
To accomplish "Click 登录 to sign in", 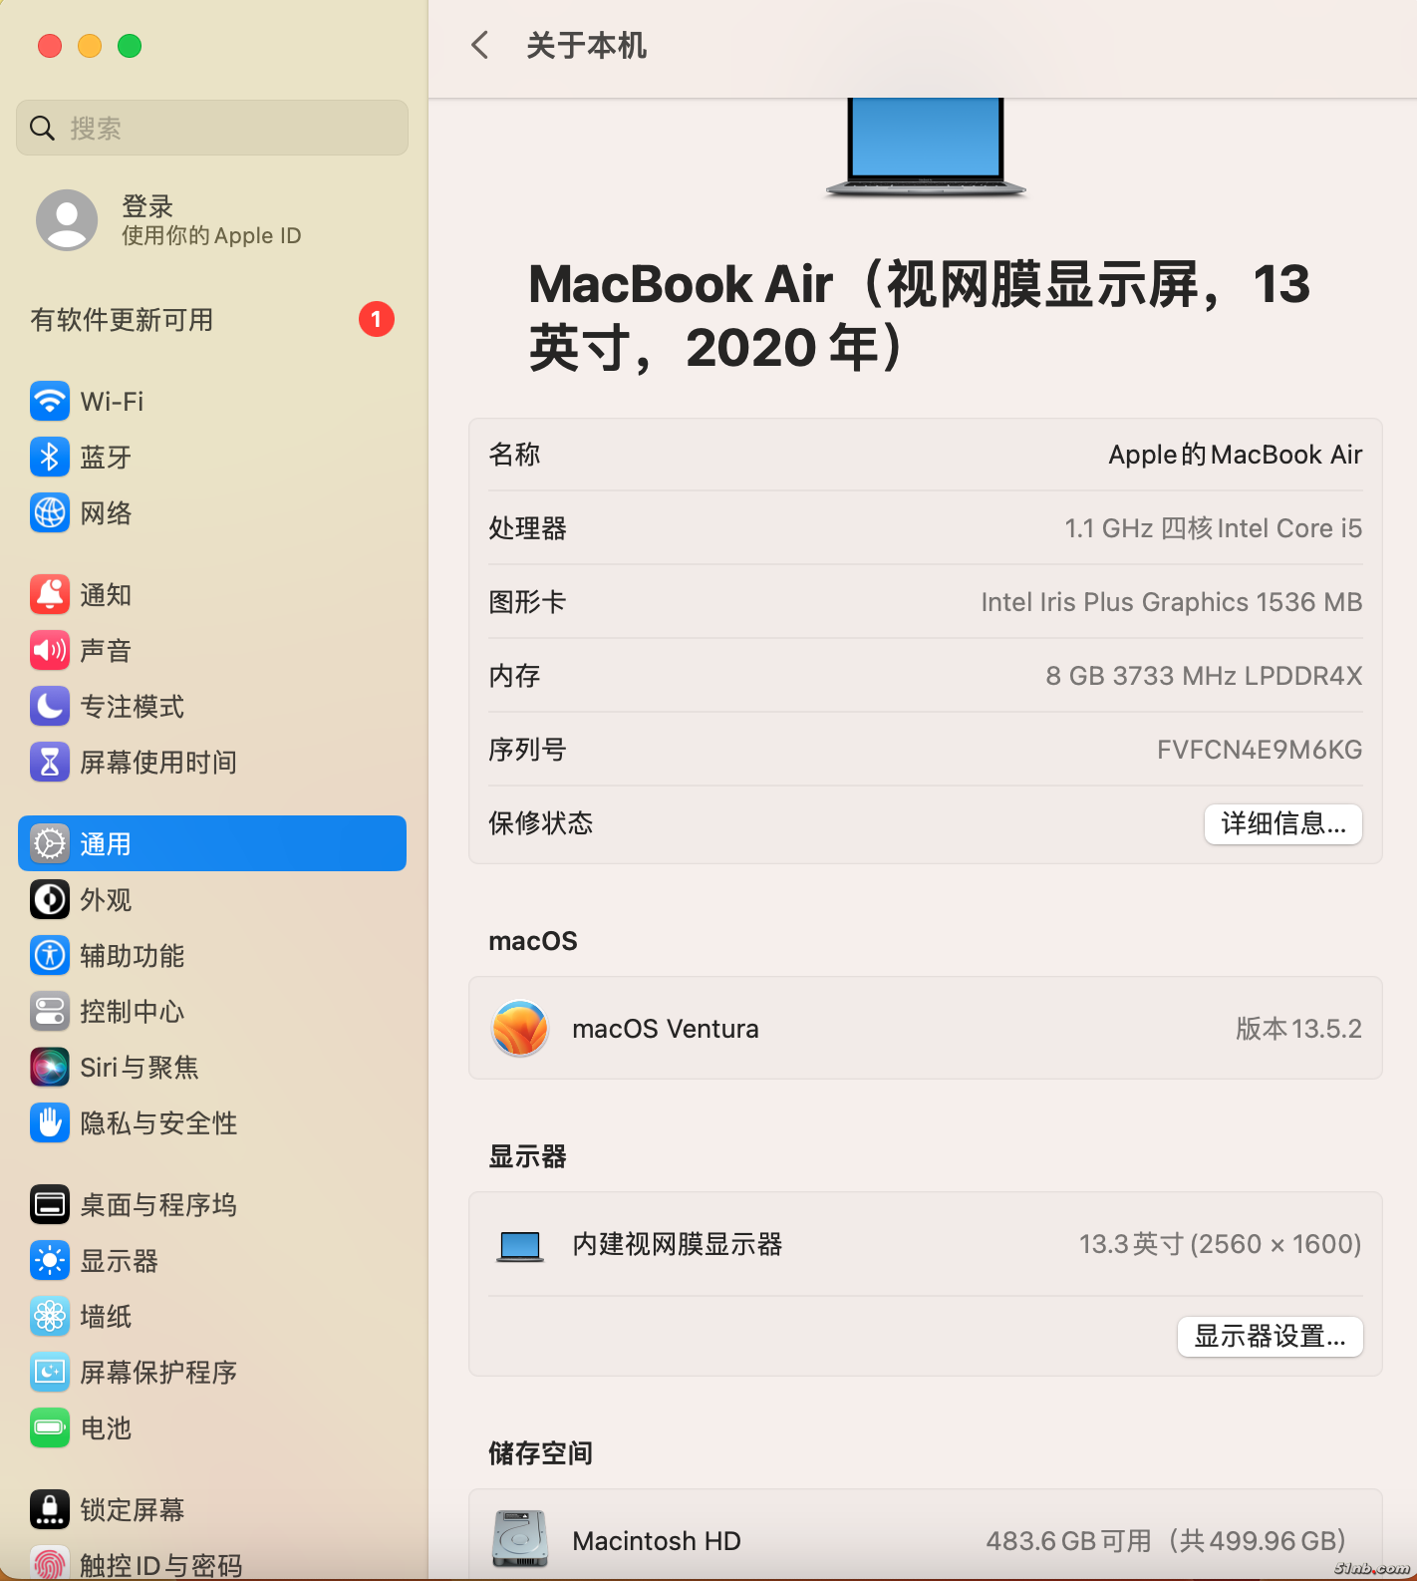I will click(147, 206).
